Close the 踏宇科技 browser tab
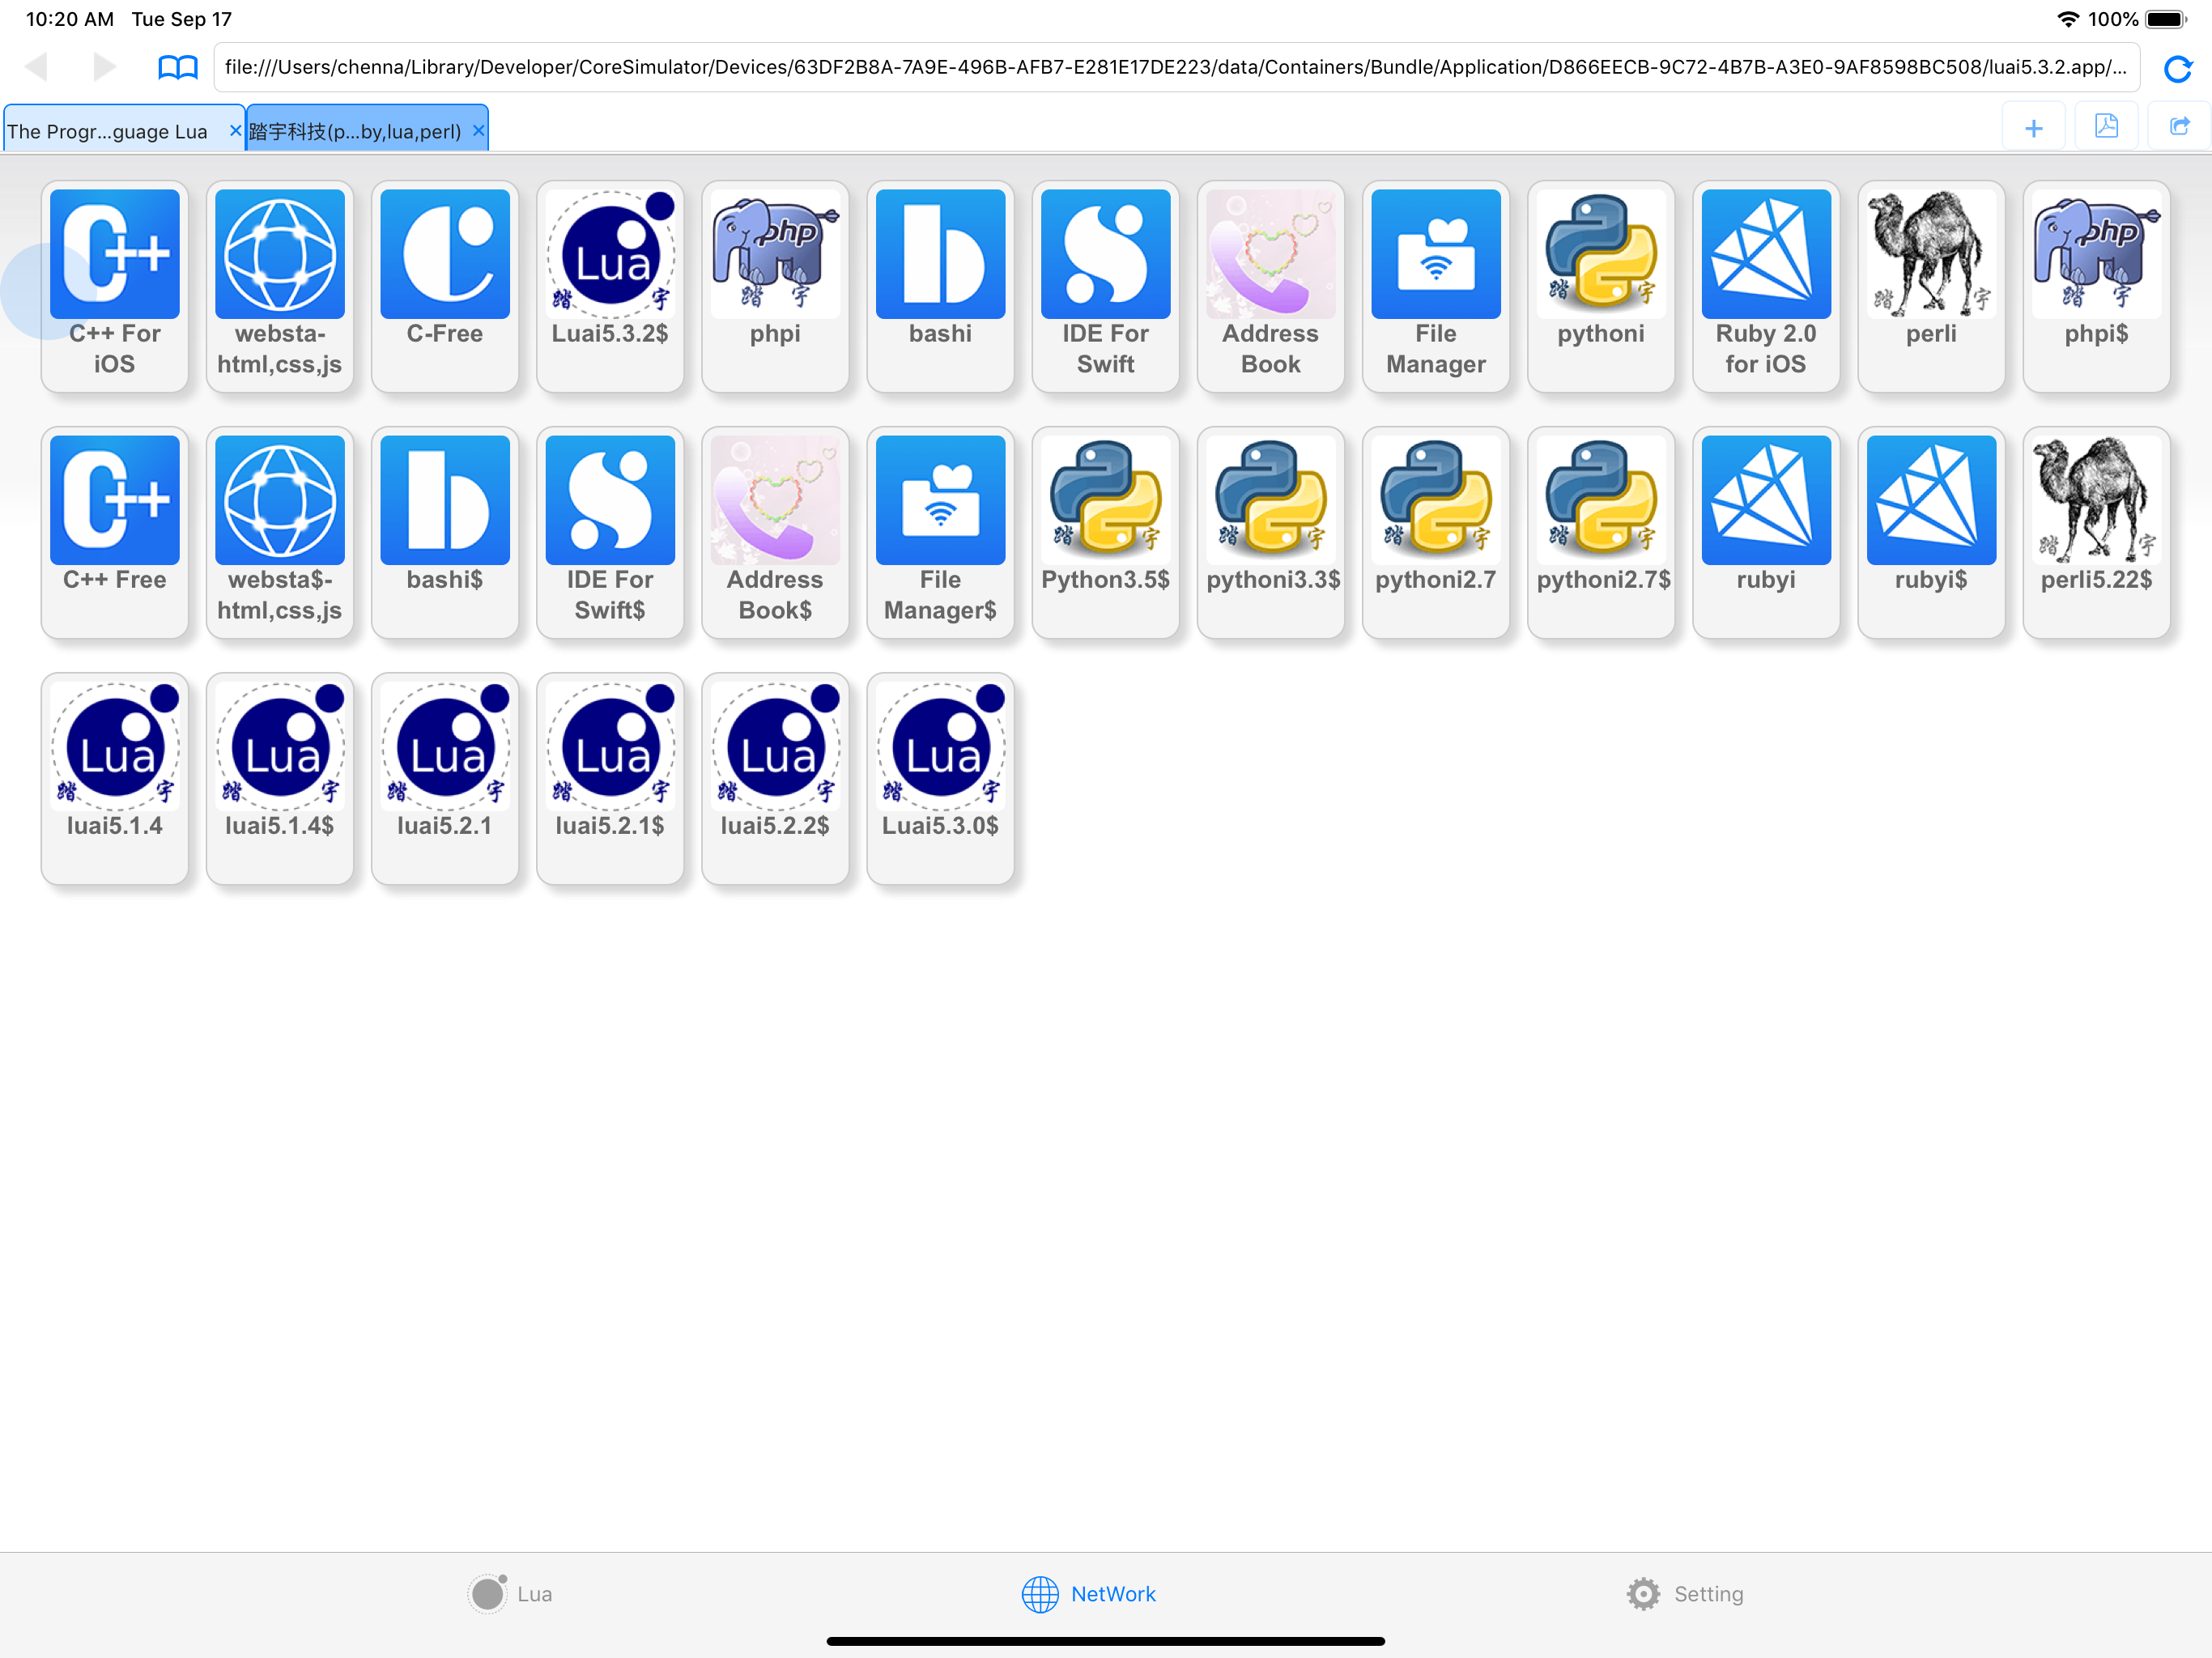Screen dimensions: 2212x1658 click(478, 131)
